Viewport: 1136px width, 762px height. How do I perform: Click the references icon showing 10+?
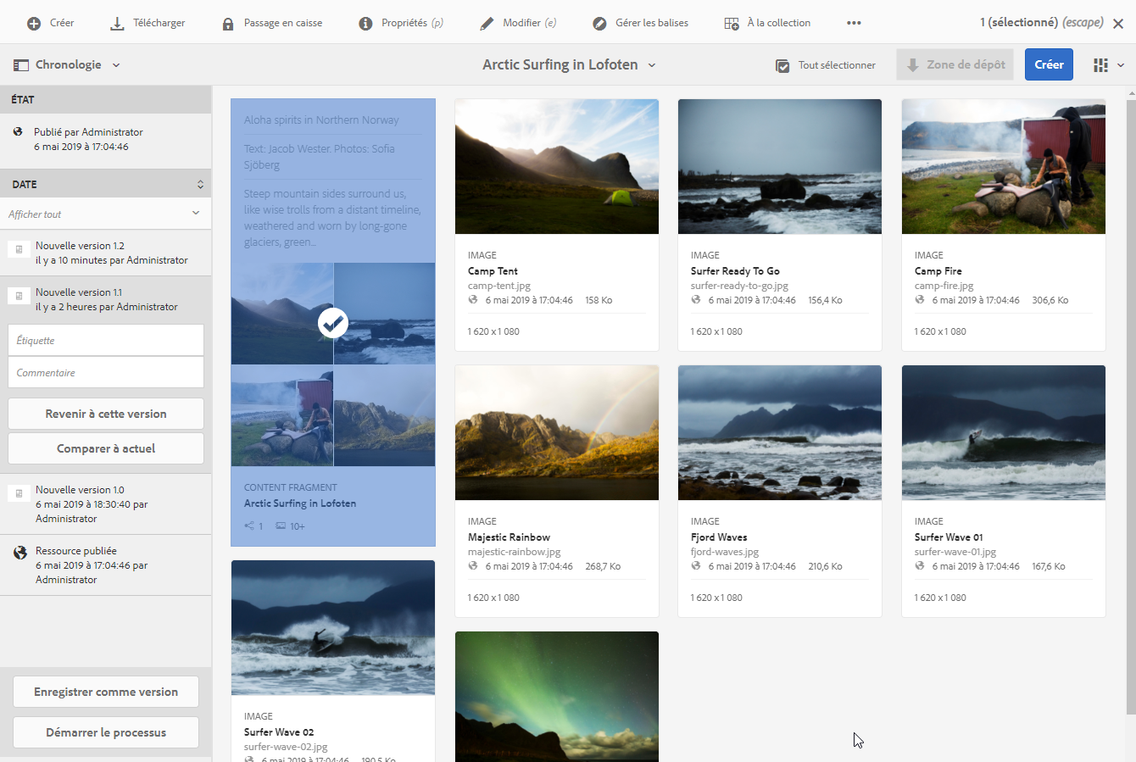click(x=281, y=526)
